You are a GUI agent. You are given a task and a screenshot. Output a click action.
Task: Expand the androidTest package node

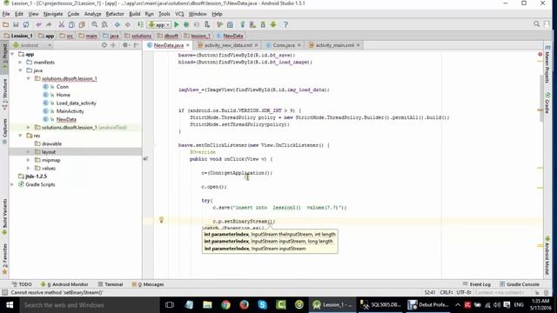[29, 128]
